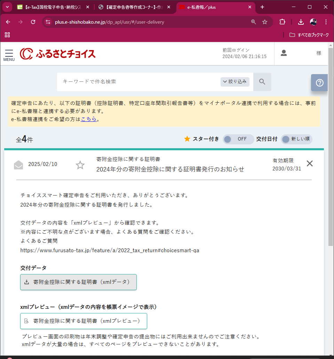Open the hamburger MENU icon
The height and width of the screenshot is (359, 334).
tap(9, 55)
